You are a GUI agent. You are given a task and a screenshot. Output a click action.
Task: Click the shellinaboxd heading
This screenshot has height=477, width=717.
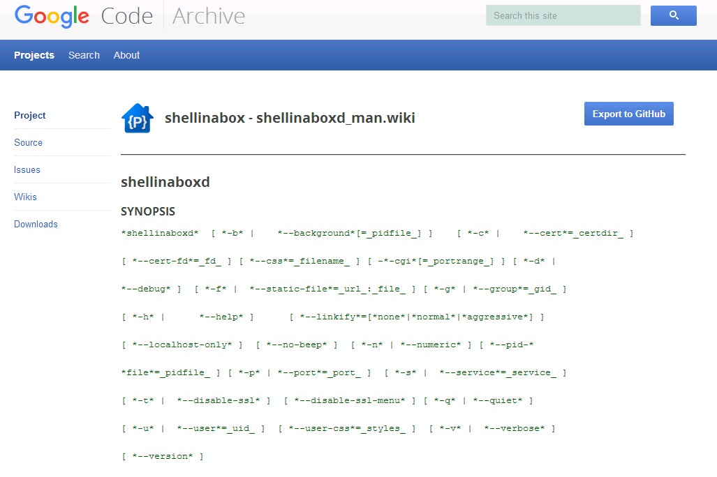click(165, 182)
